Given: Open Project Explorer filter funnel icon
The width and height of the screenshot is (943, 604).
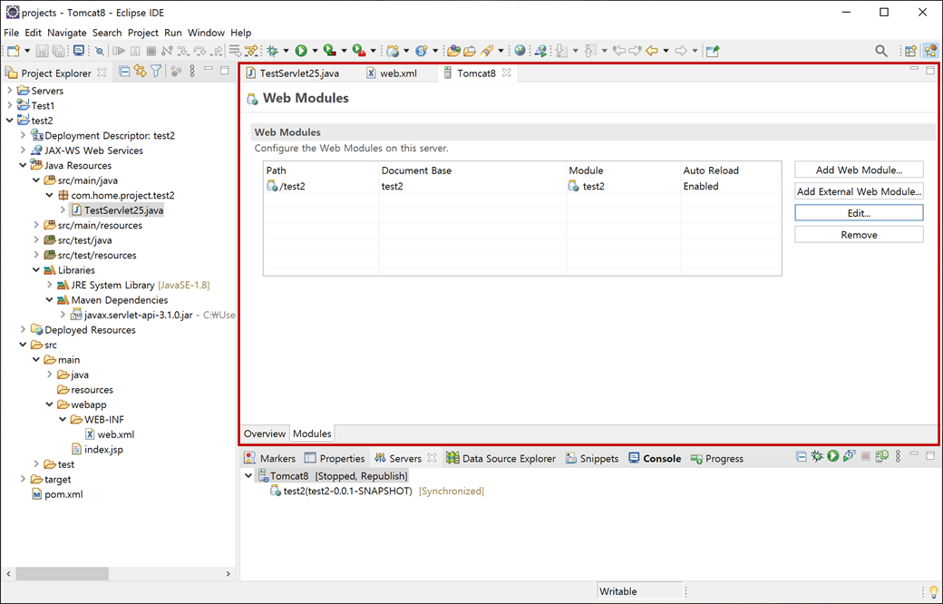Looking at the screenshot, I should pos(156,72).
